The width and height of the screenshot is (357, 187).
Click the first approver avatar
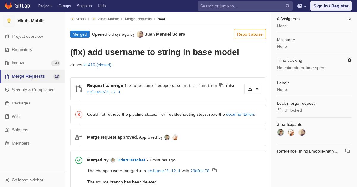tap(167, 137)
